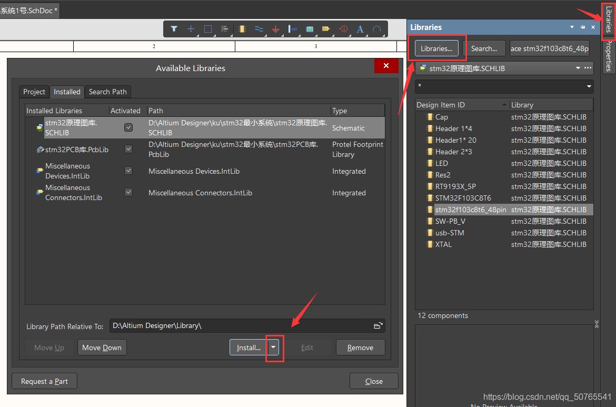
Task: Open the component filter mask dropdown
Action: point(589,86)
